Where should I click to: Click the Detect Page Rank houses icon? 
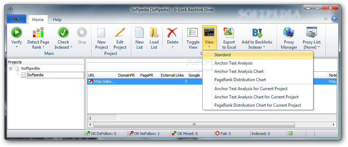coord(38,32)
